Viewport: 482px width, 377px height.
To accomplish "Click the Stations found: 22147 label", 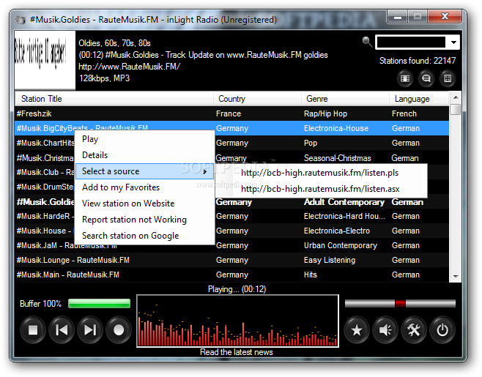I will pos(418,61).
